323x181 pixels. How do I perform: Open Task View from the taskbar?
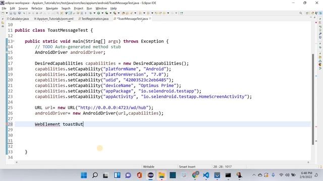(x=106, y=175)
